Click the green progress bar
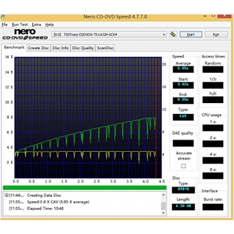 point(85,188)
